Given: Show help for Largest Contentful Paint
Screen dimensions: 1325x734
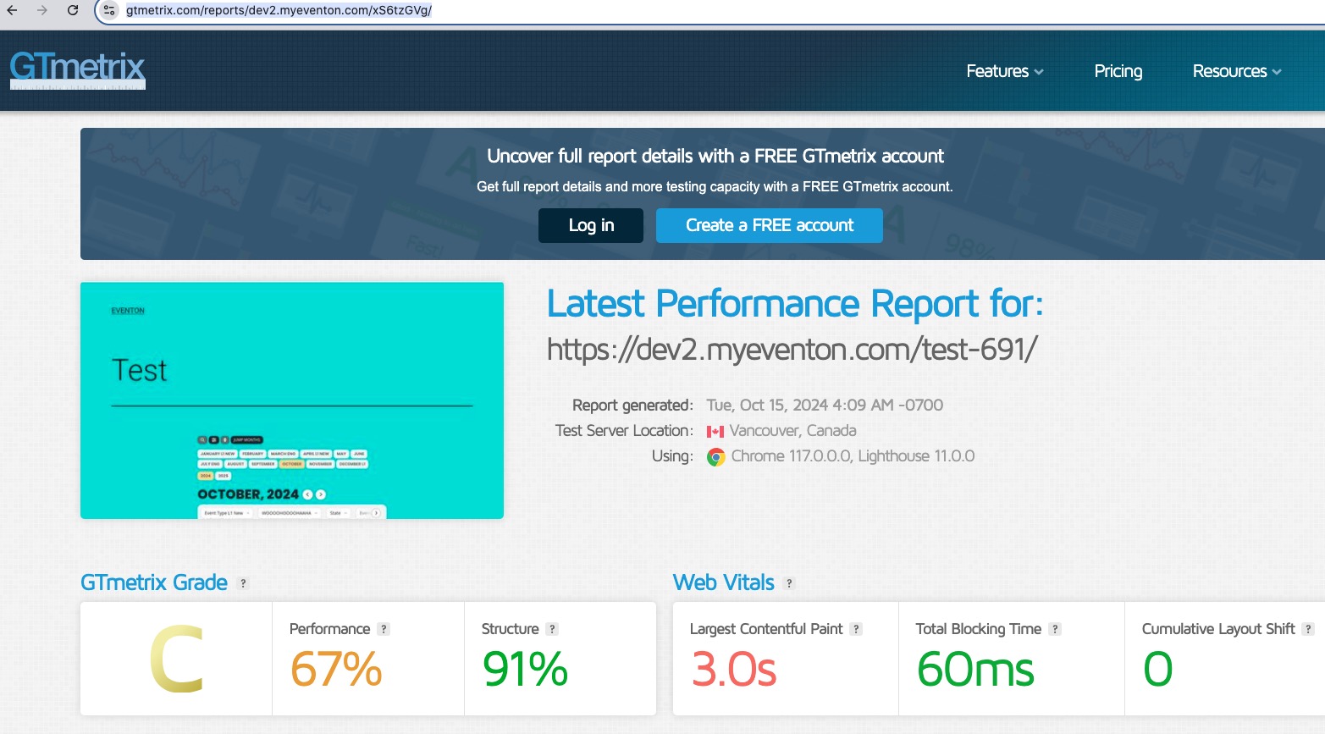Looking at the screenshot, I should pyautogui.click(x=856, y=629).
